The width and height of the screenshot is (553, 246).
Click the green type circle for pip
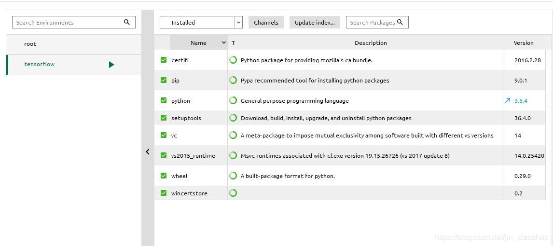[x=233, y=81]
